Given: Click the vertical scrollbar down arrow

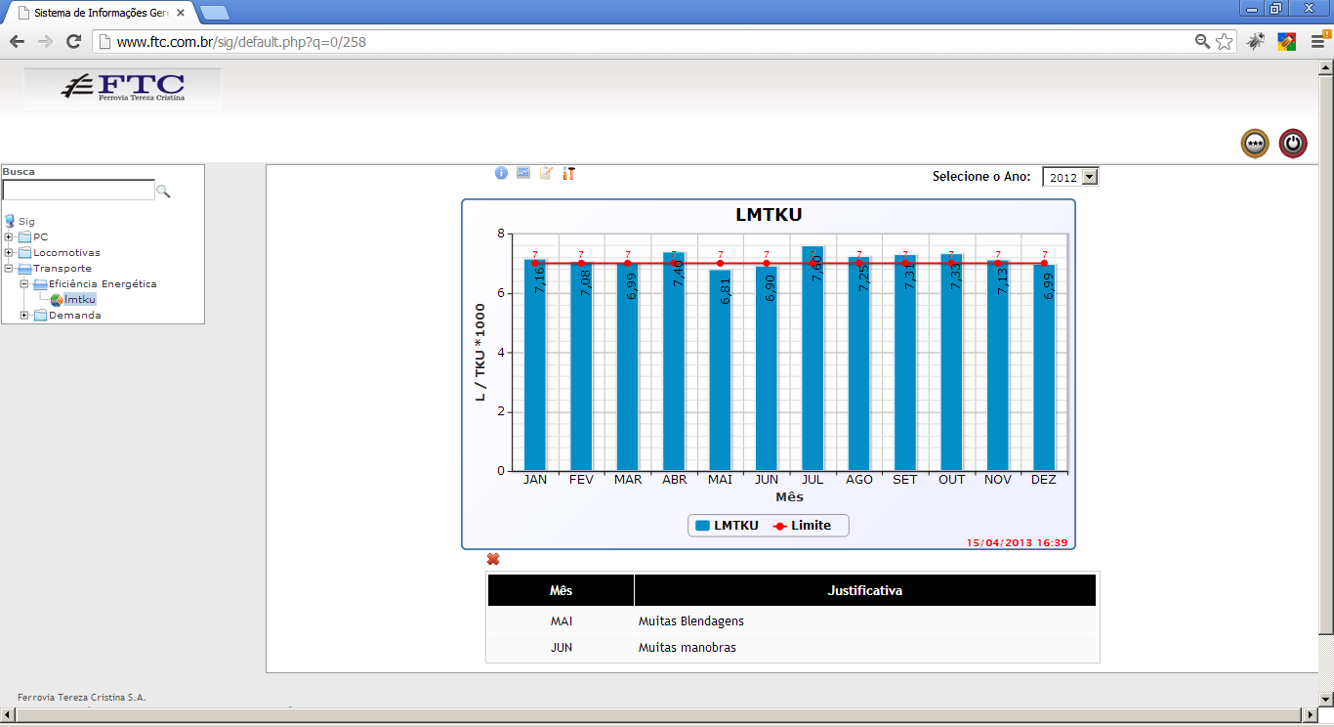Looking at the screenshot, I should [1325, 699].
